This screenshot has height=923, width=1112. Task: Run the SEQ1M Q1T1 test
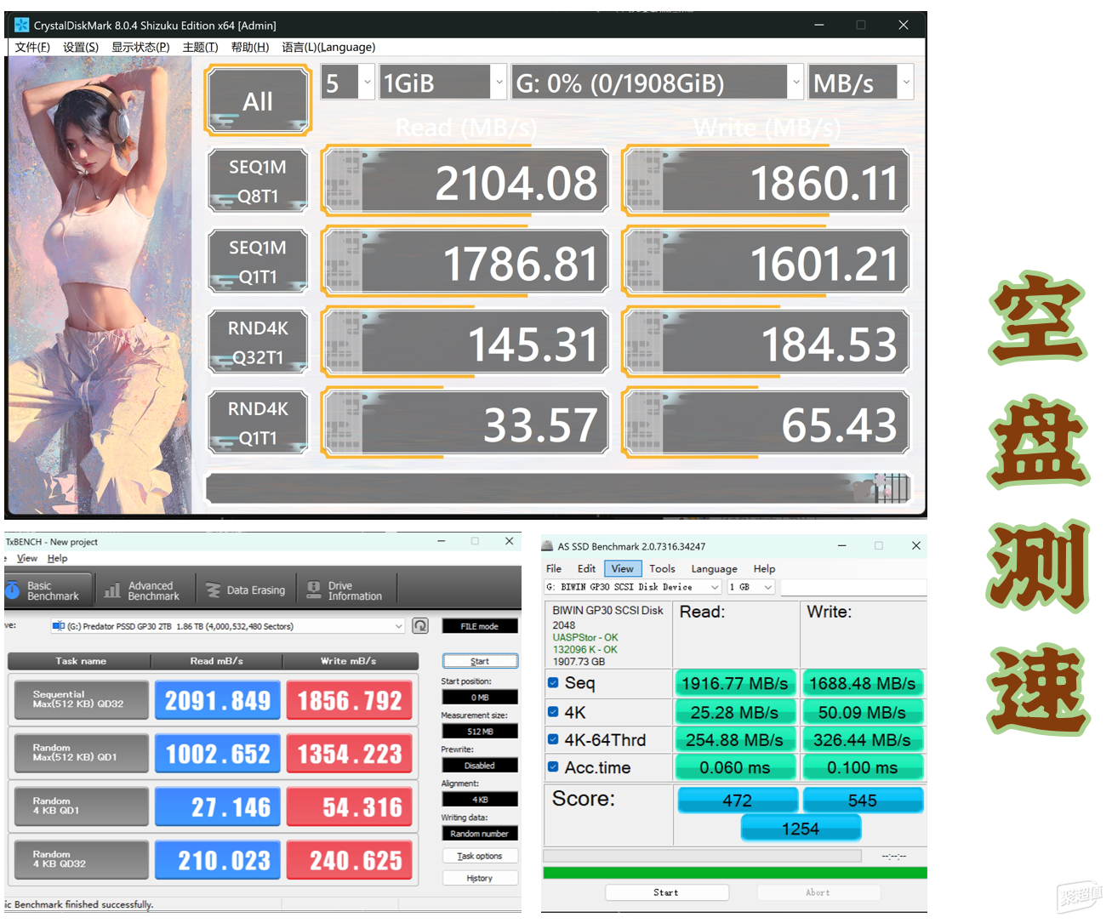pos(258,262)
